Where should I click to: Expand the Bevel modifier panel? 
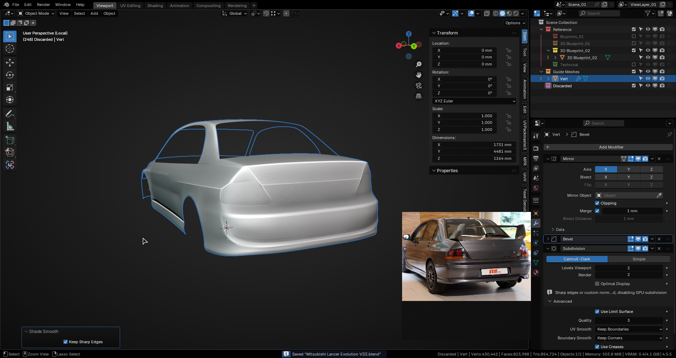pyautogui.click(x=548, y=239)
